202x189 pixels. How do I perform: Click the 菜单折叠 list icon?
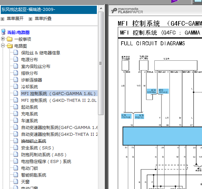30,19
